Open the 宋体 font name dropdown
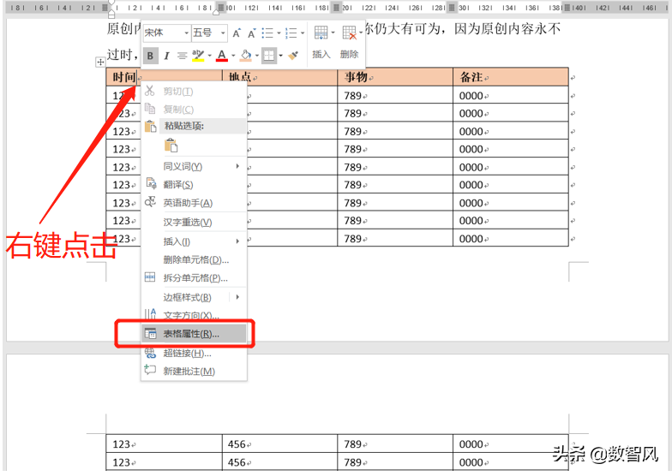 pos(187,33)
